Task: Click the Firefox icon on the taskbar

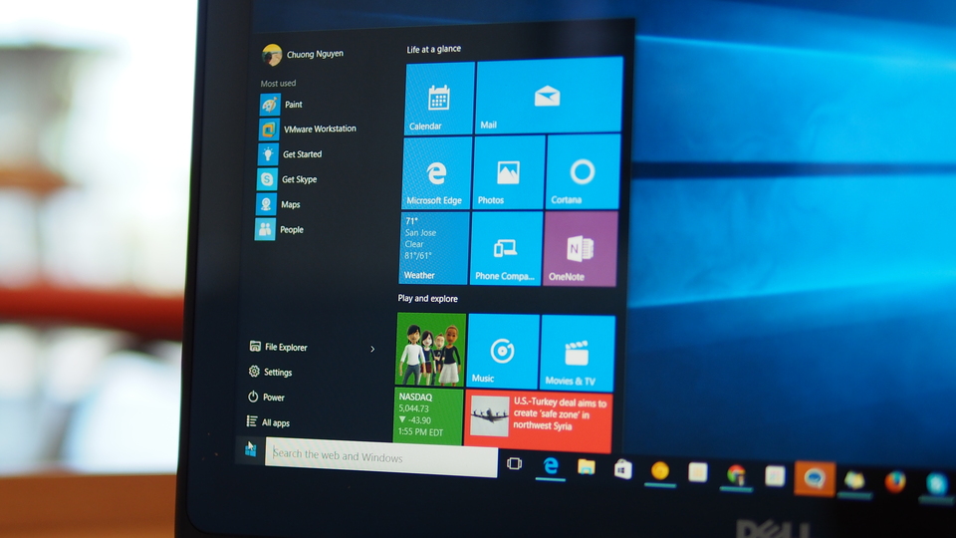Action: click(x=895, y=482)
